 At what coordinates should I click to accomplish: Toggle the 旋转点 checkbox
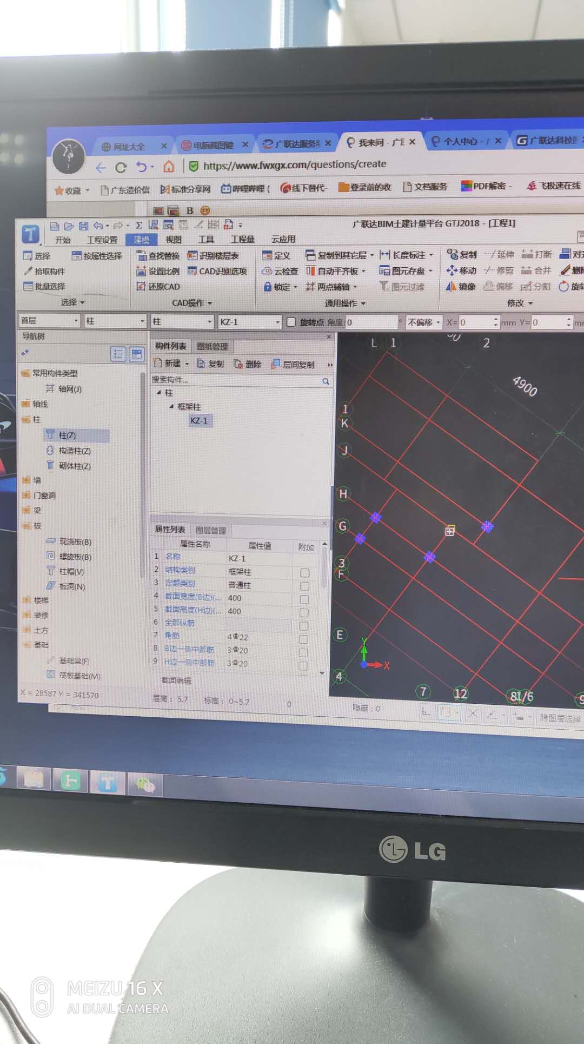click(291, 322)
